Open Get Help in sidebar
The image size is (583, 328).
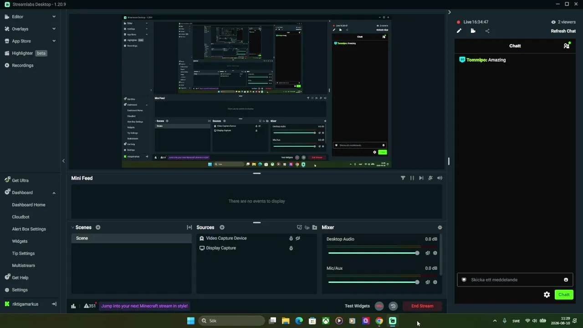coord(16,277)
